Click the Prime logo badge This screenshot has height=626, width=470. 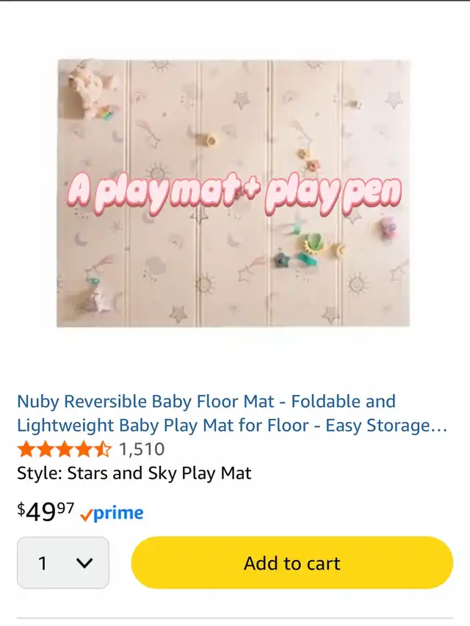tap(112, 513)
